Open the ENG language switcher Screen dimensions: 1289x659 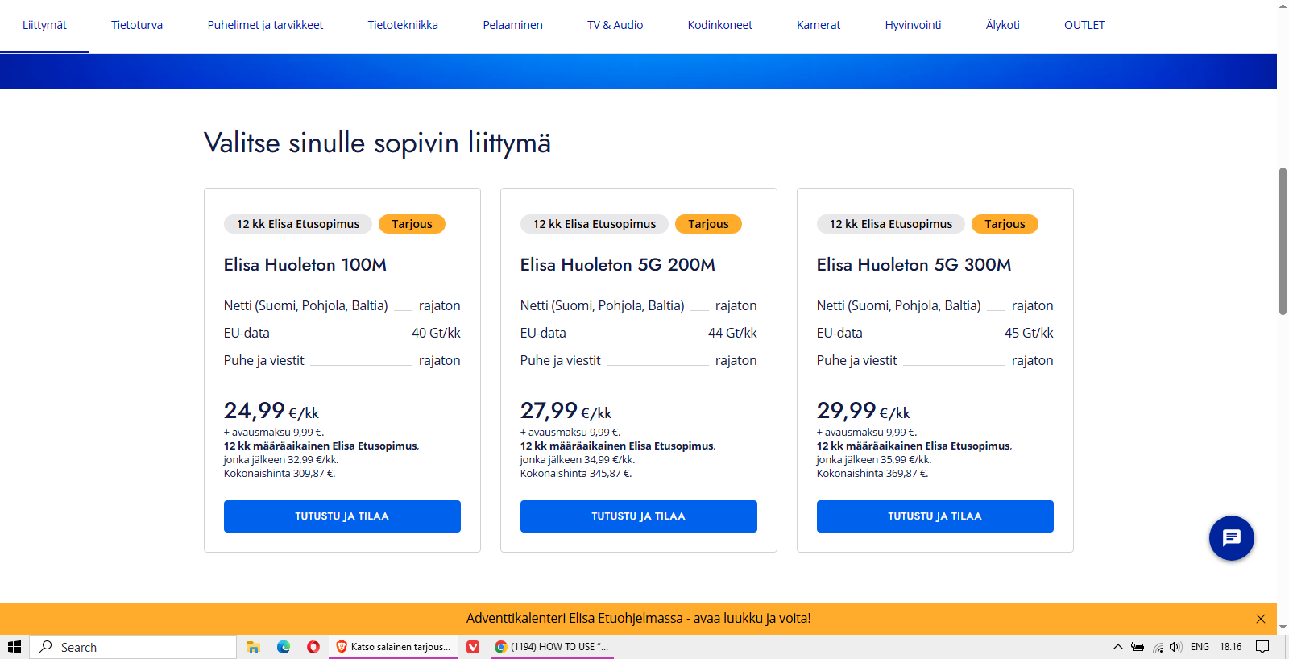[1200, 647]
